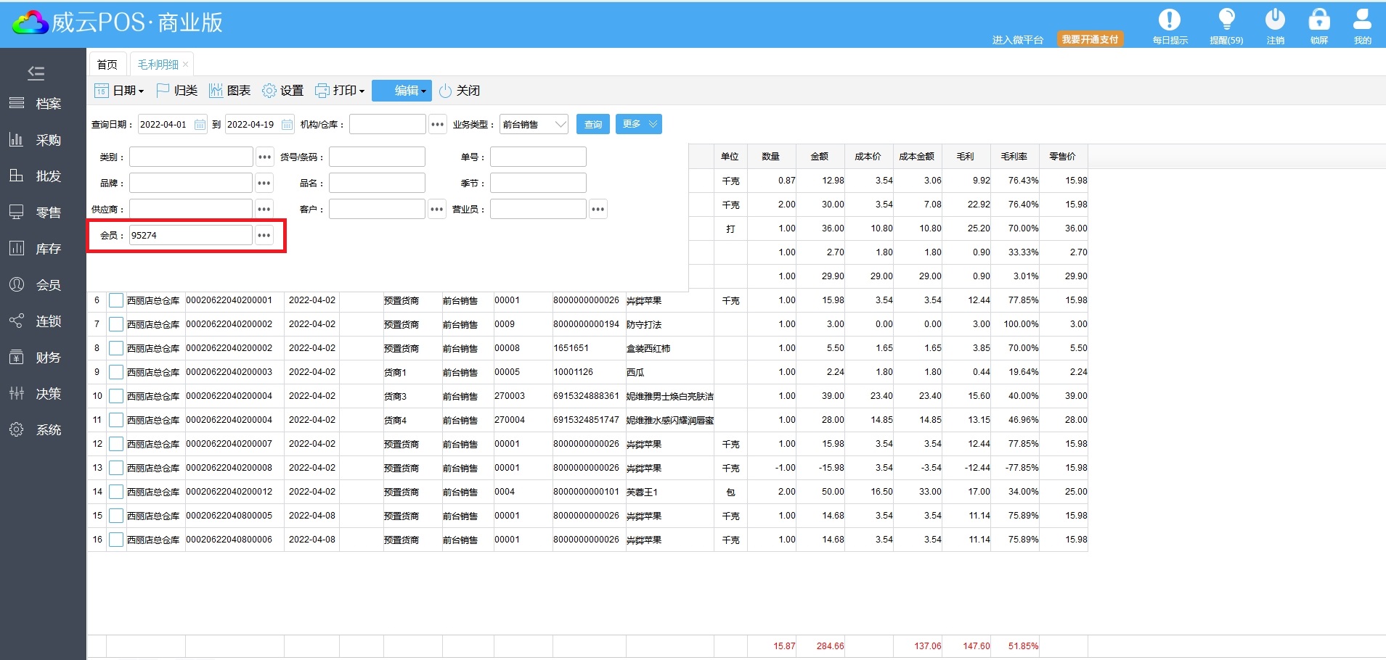1386x660 pixels.
Task: Open the 财务 sidebar module
Action: click(x=35, y=358)
